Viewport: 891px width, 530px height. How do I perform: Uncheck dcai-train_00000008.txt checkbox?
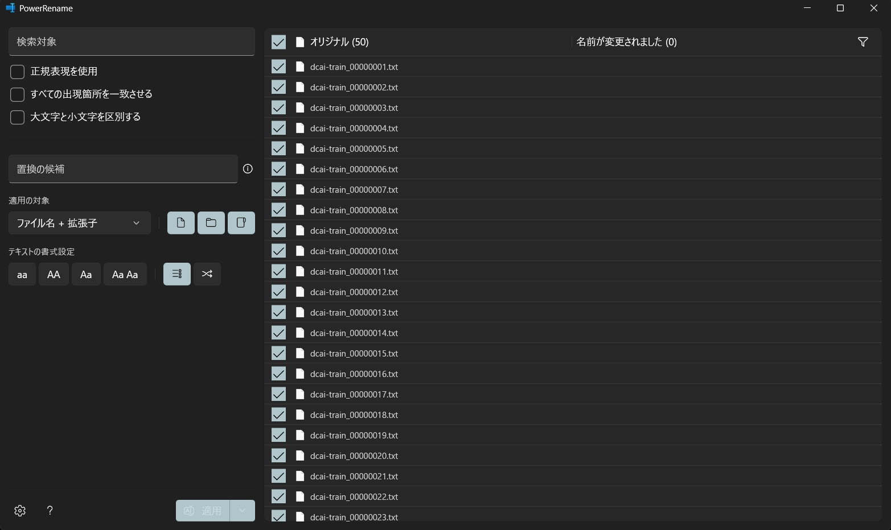(278, 210)
